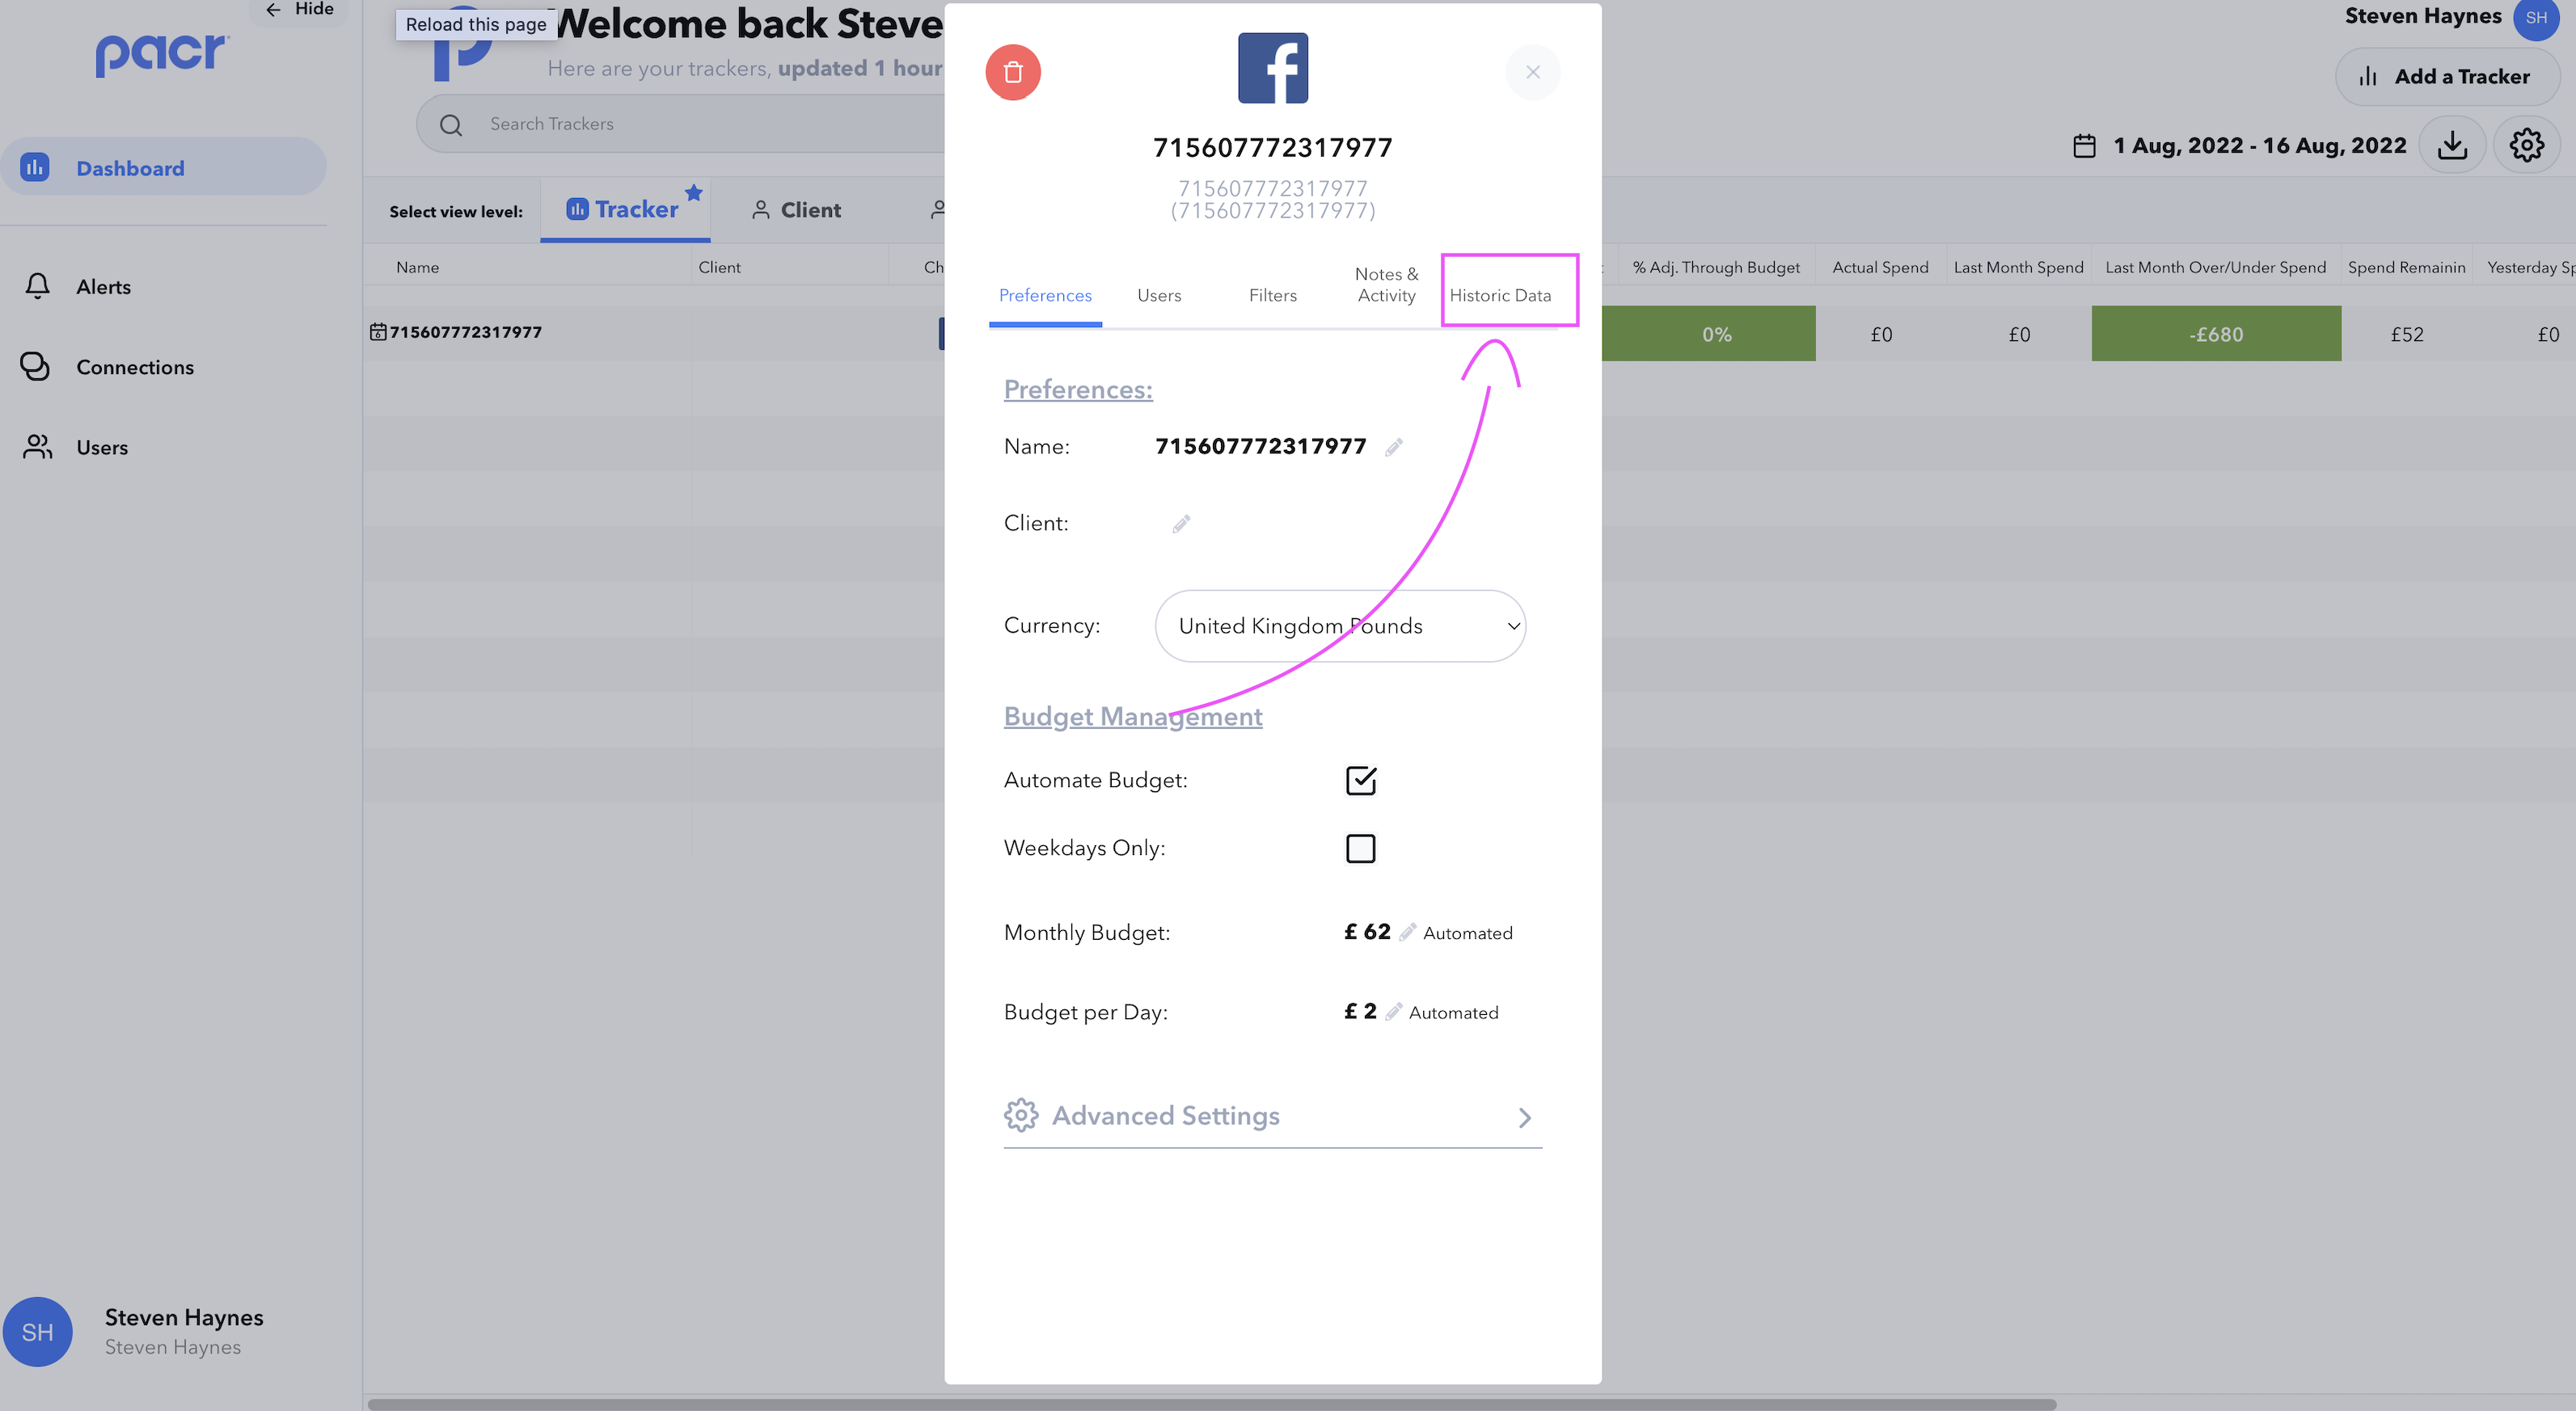The width and height of the screenshot is (2576, 1411).
Task: Open the Filters tab
Action: pos(1272,295)
